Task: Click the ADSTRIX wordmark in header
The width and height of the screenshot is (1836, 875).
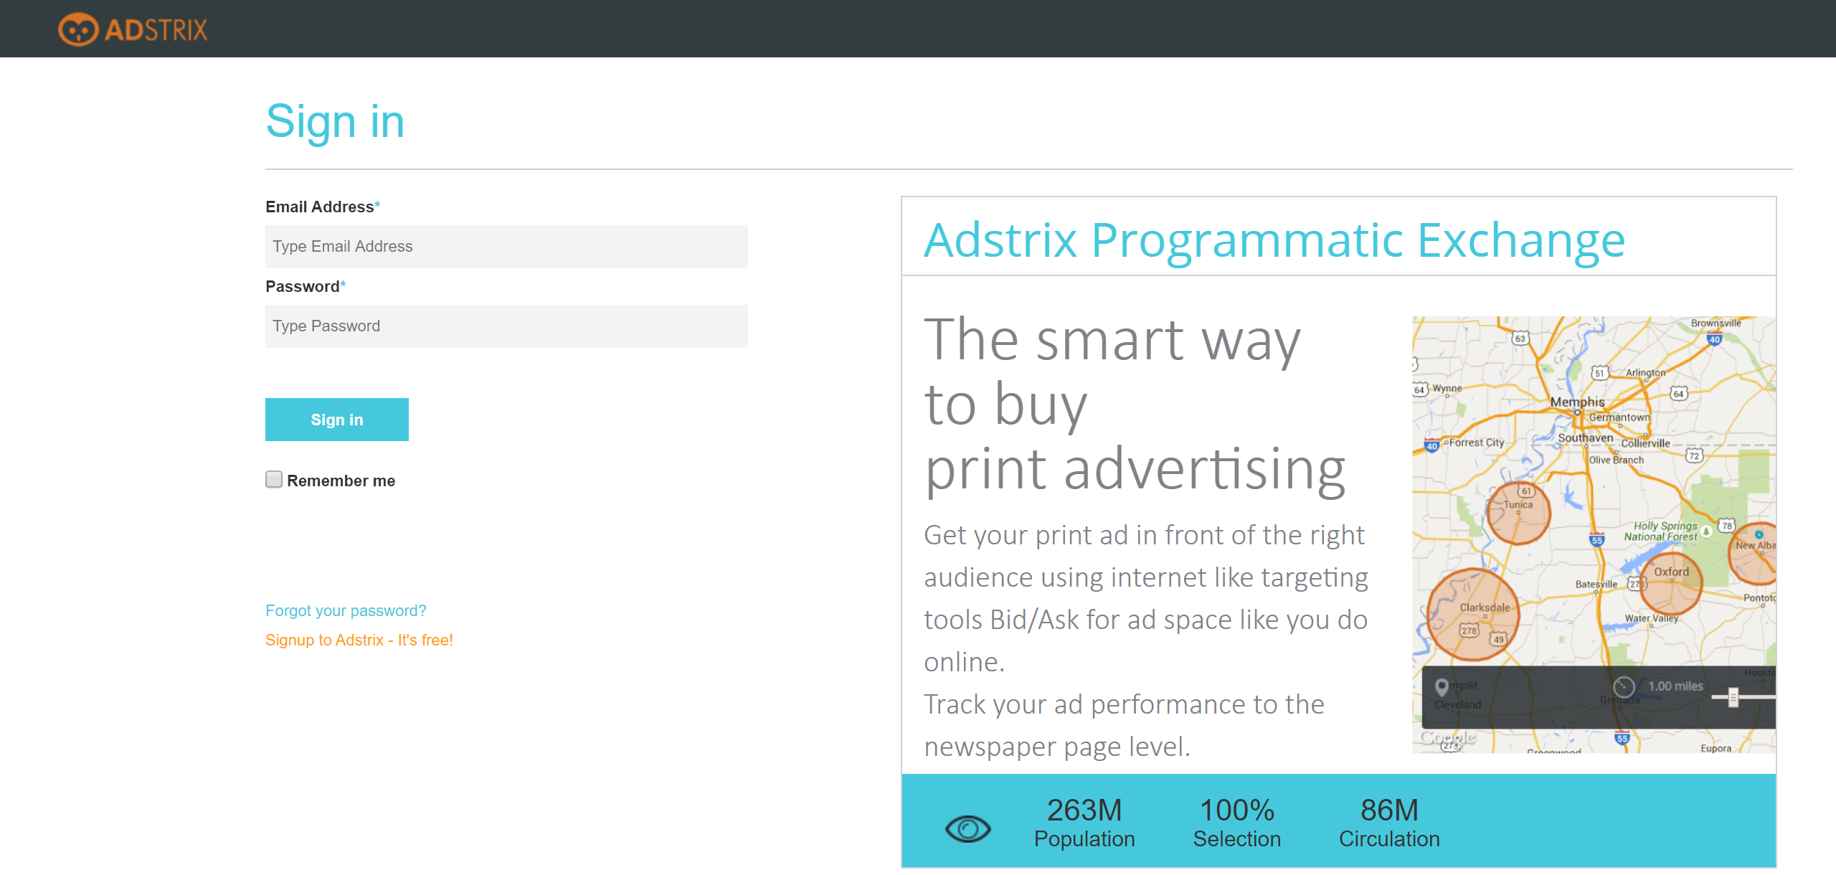Action: tap(156, 30)
